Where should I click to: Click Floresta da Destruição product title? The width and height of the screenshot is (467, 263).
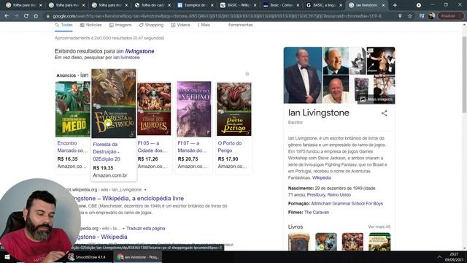click(107, 151)
